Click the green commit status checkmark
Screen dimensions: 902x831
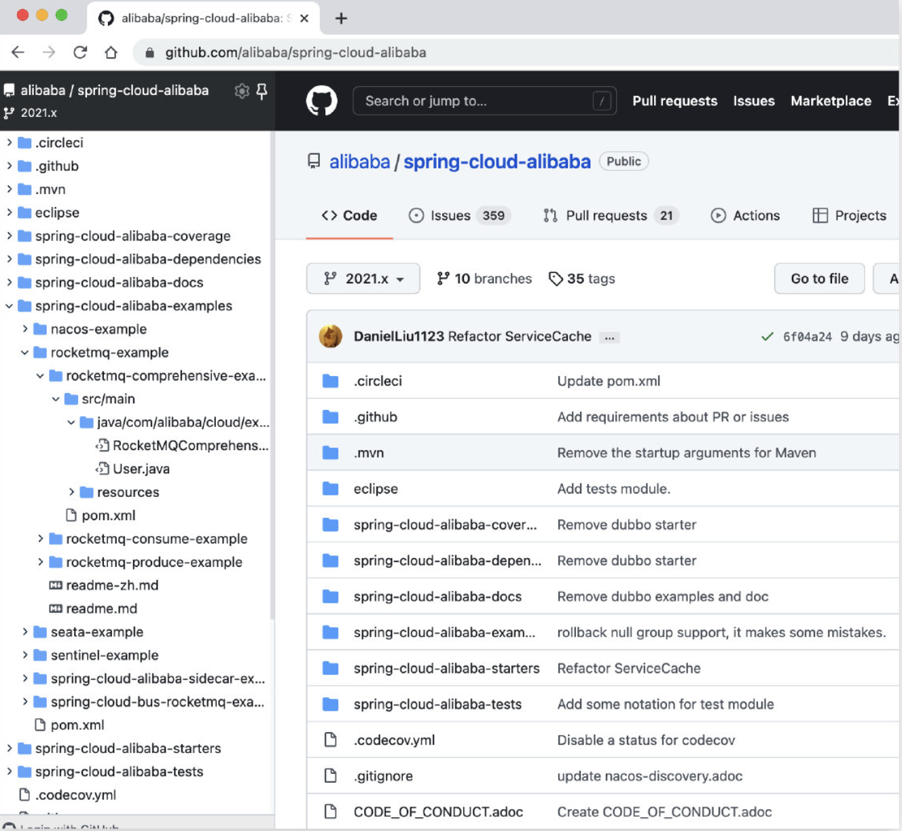pos(768,337)
